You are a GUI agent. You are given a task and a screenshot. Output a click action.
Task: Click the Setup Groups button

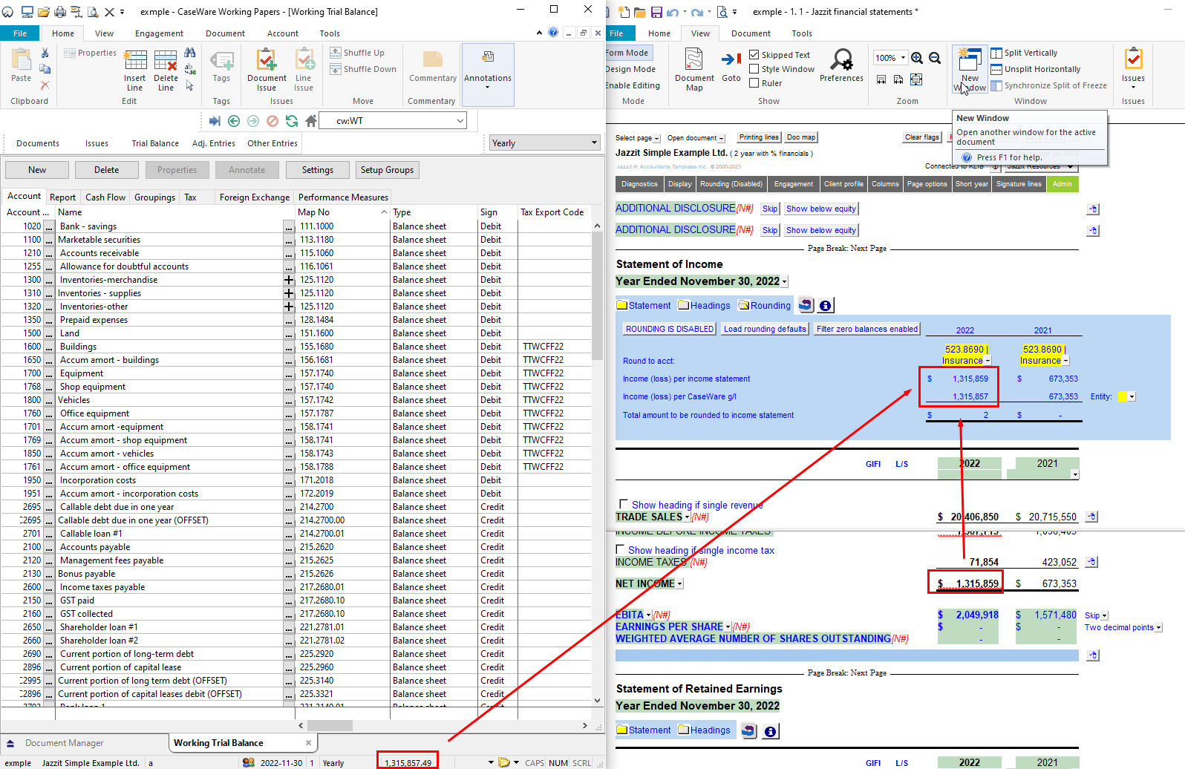coord(387,170)
